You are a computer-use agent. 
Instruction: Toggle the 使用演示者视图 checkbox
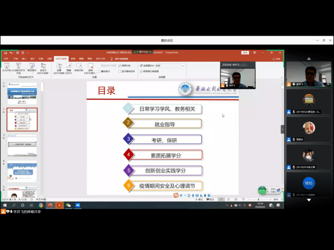[x=141, y=71]
